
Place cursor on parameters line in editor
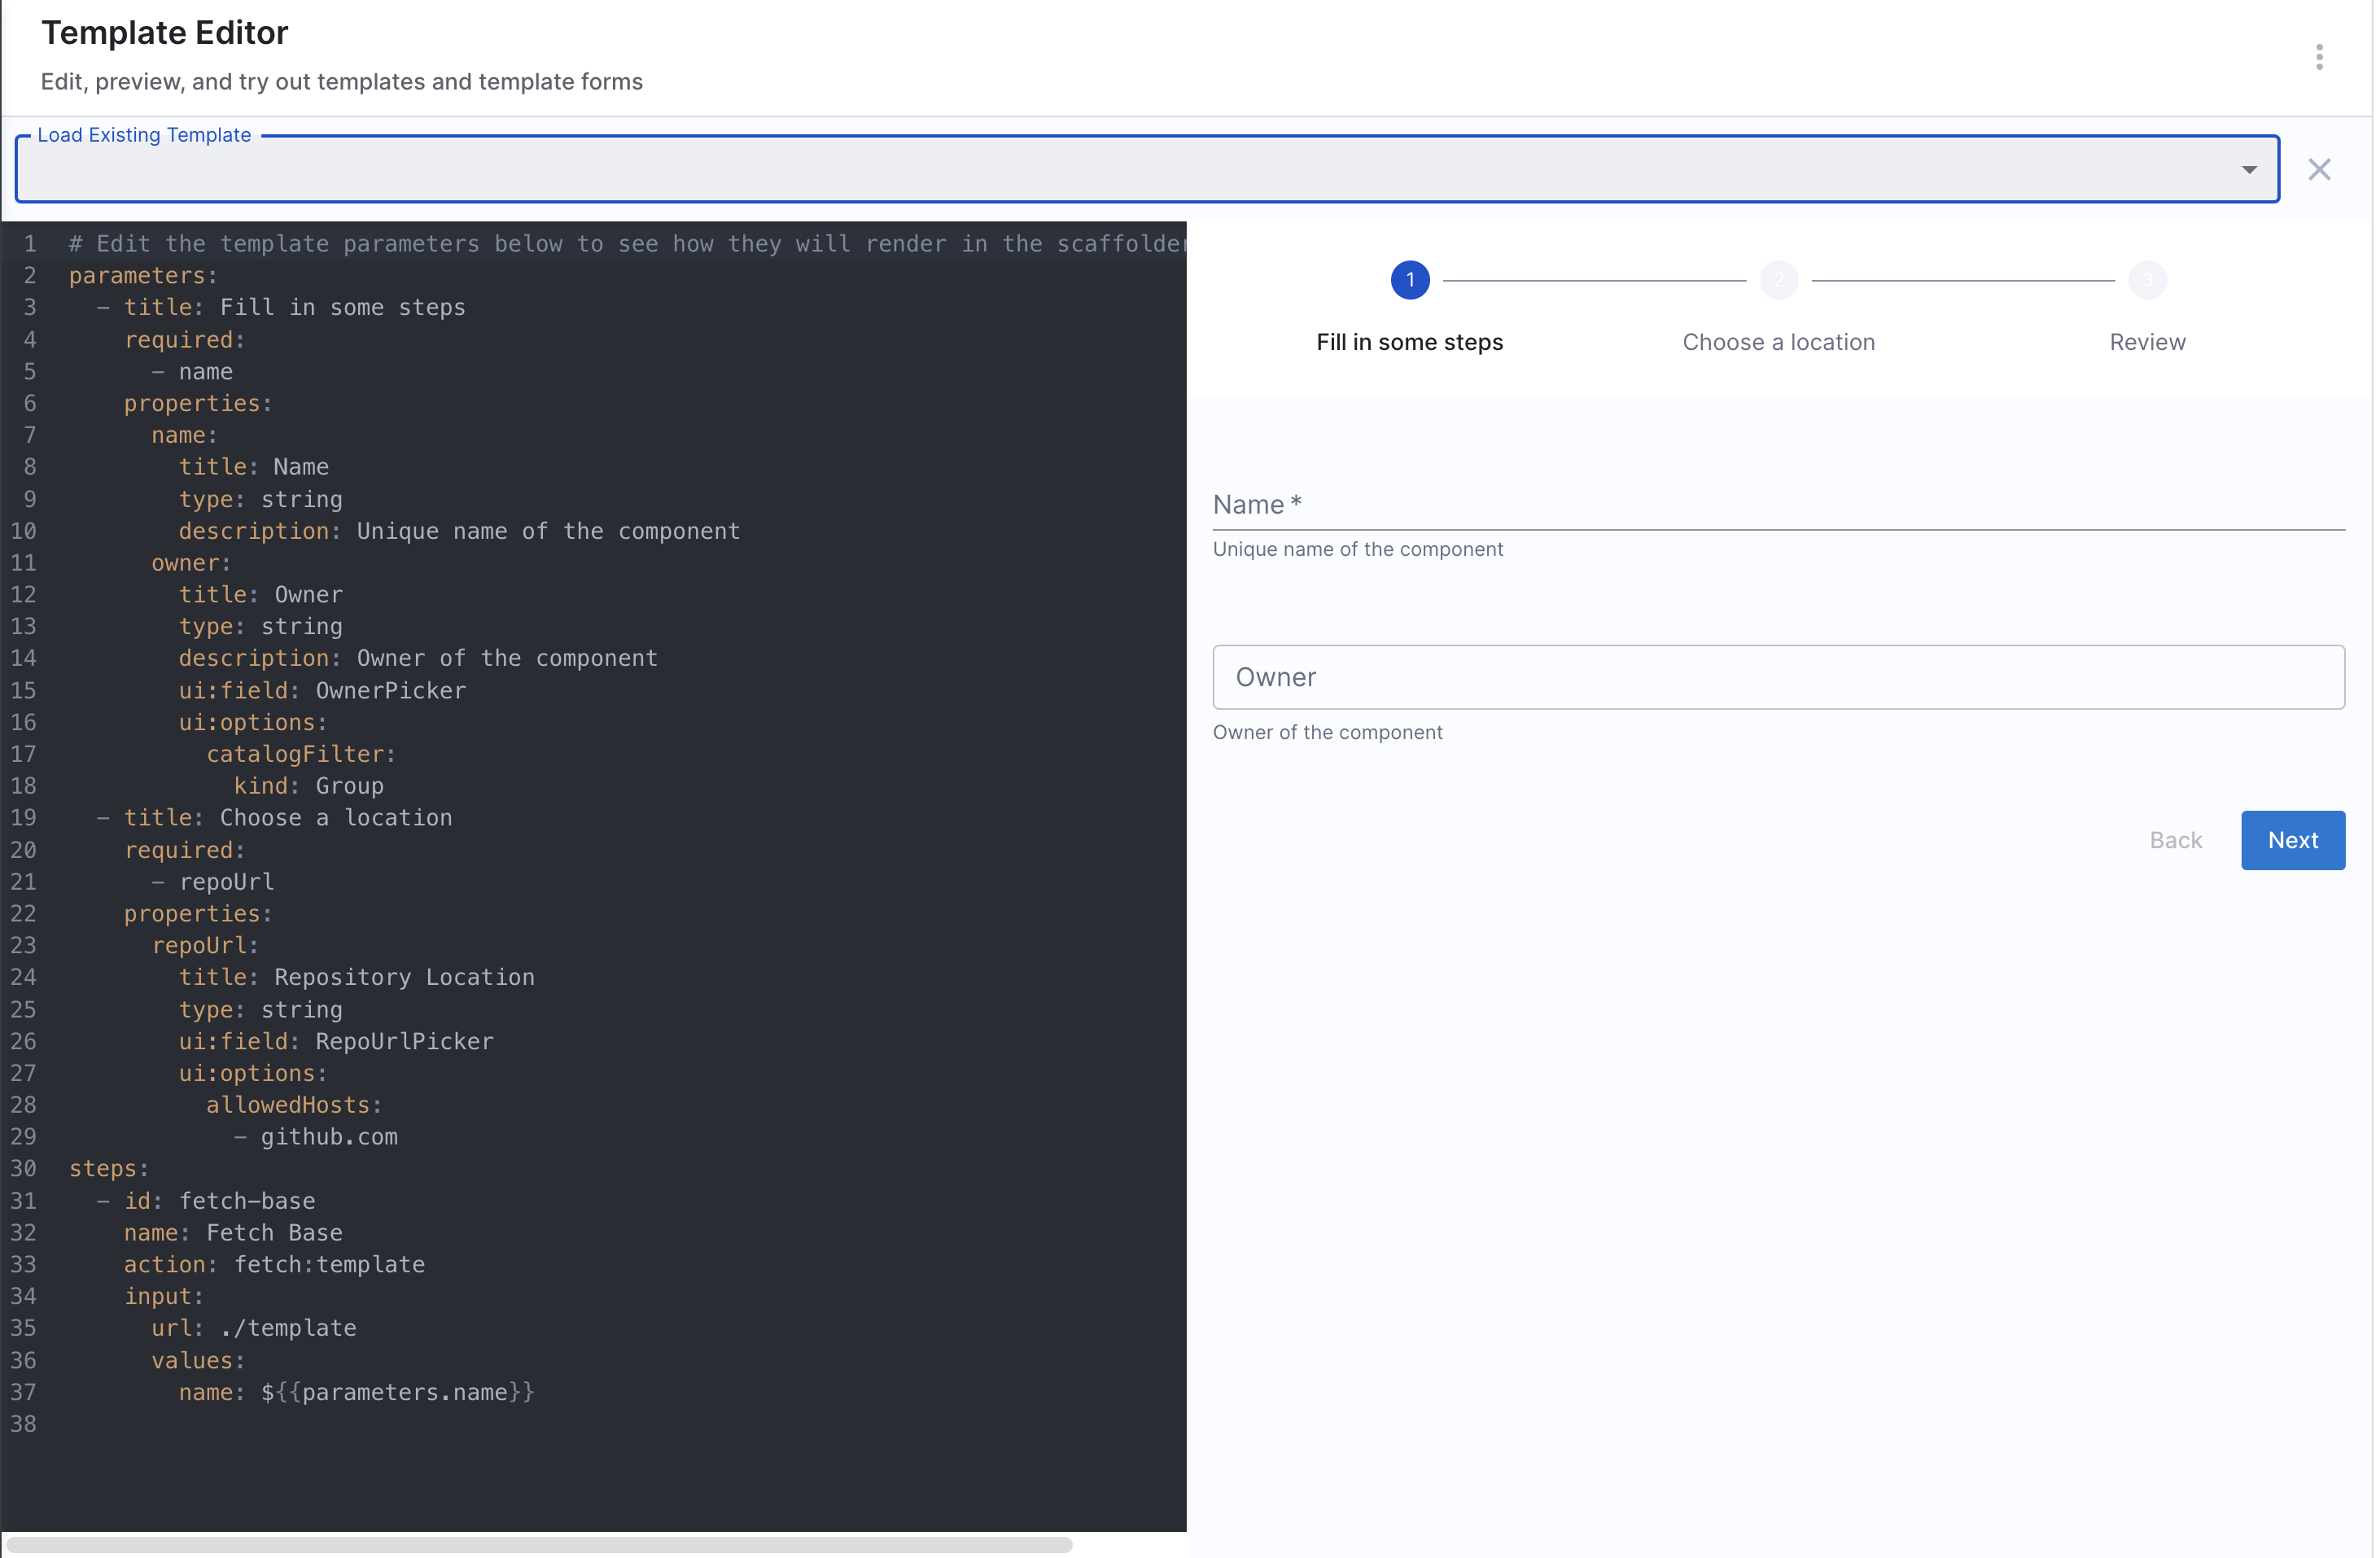(x=142, y=275)
